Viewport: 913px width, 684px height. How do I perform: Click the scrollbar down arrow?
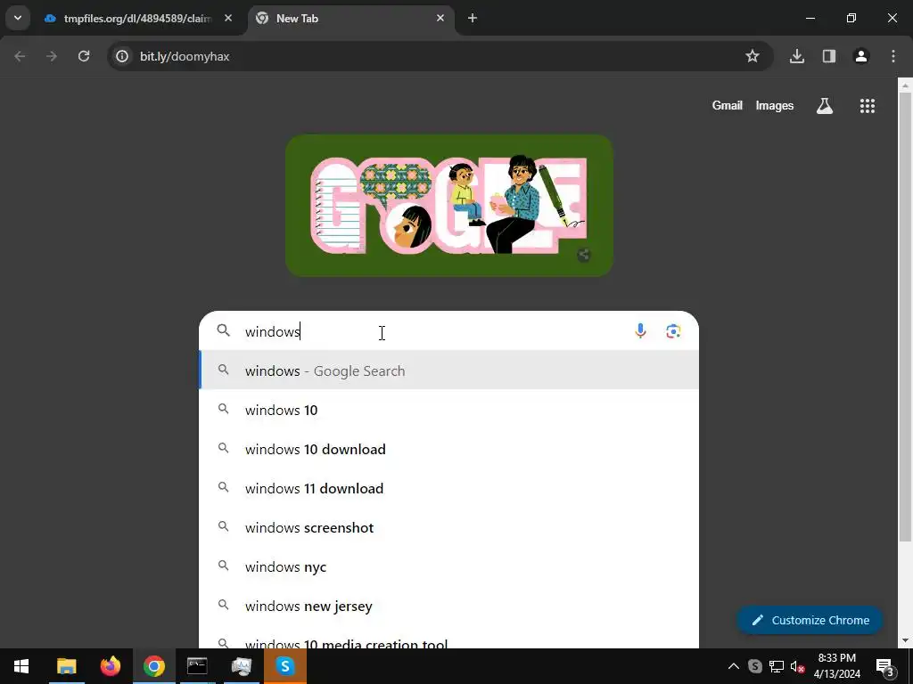(905, 641)
